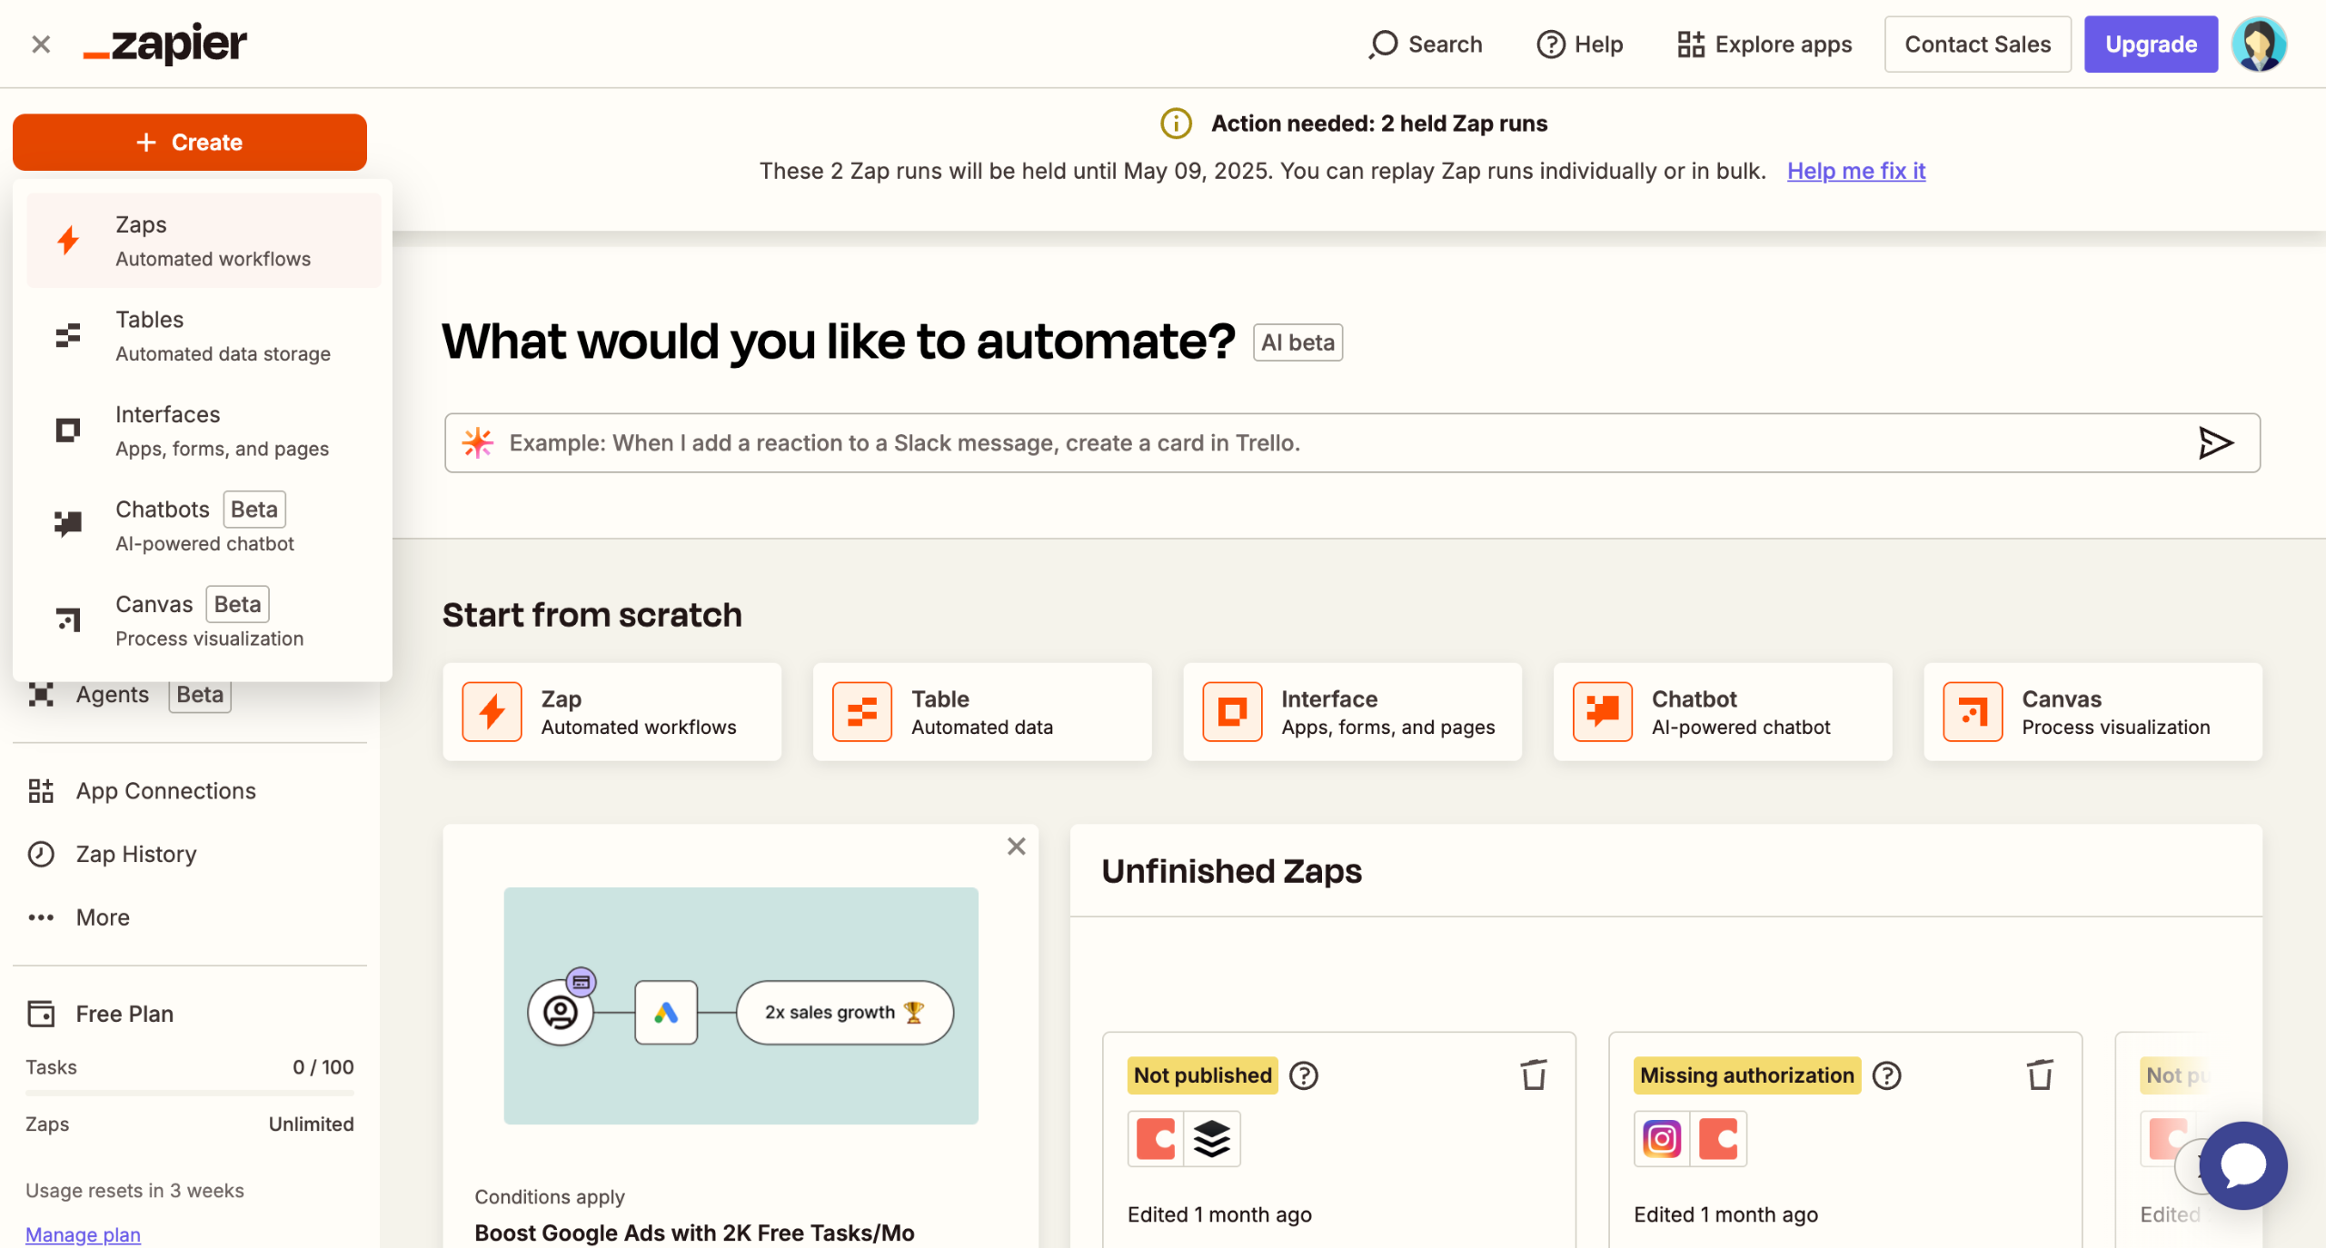2326x1248 pixels.
Task: Click the Help me fix it link
Action: 1855,171
